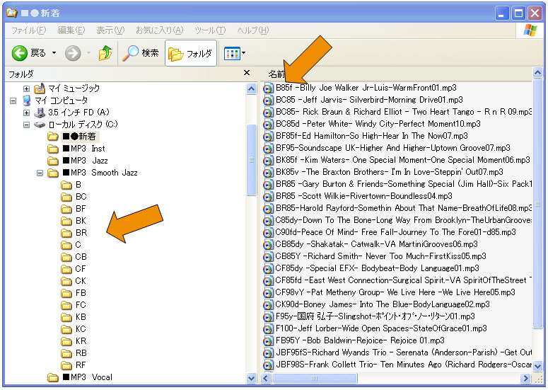Open the ツール(T) menu
The image size is (548, 390).
[x=210, y=30]
